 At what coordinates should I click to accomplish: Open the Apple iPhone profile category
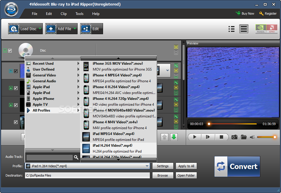tap(53, 99)
